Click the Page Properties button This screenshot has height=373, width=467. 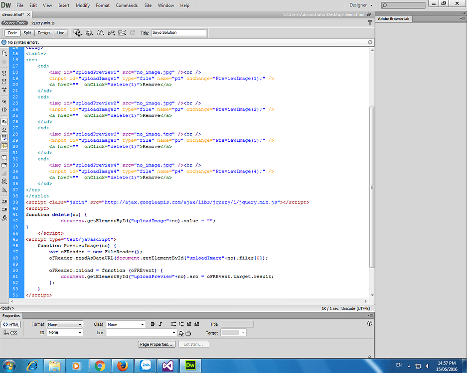click(x=156, y=344)
